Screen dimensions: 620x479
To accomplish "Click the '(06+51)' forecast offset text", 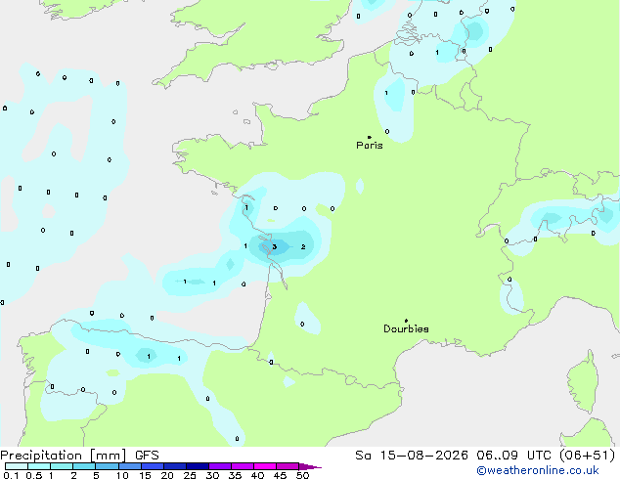I will 587,455.
